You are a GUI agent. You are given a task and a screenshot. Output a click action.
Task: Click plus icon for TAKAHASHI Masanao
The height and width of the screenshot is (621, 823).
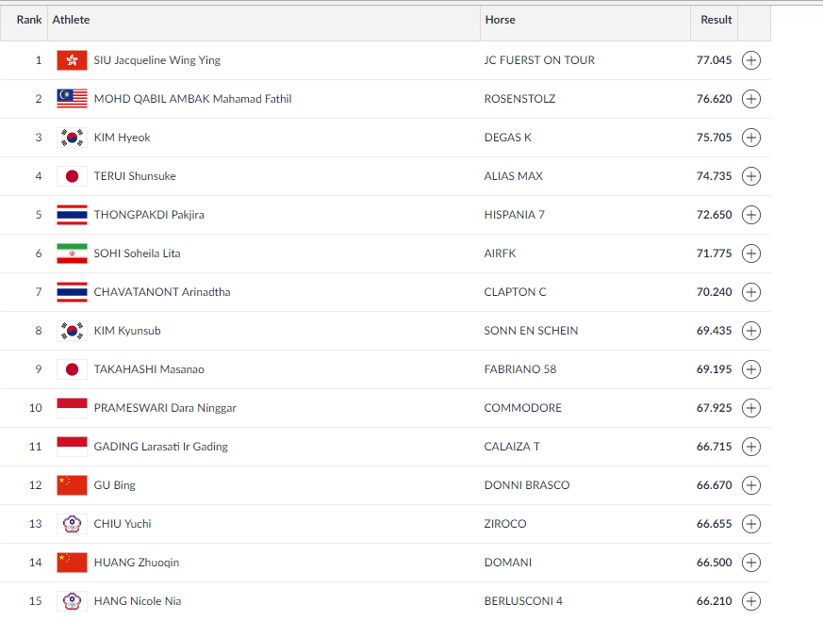pyautogui.click(x=751, y=369)
